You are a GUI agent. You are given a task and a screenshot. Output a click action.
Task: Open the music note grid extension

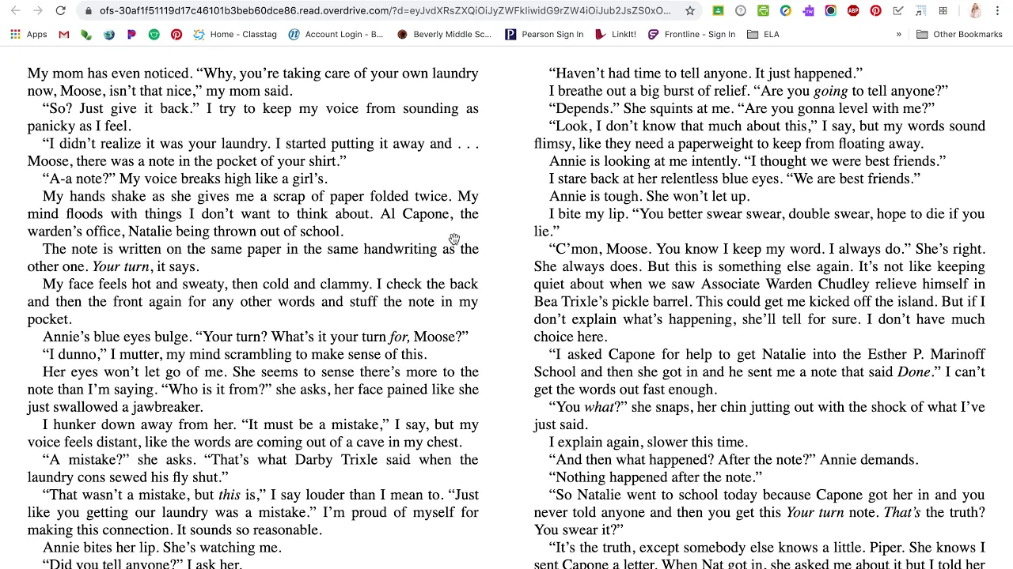click(x=920, y=11)
